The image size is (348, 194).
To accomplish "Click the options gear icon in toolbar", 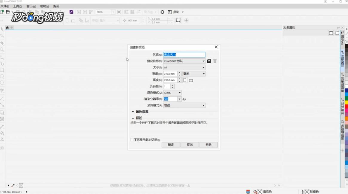I will tap(162, 12).
